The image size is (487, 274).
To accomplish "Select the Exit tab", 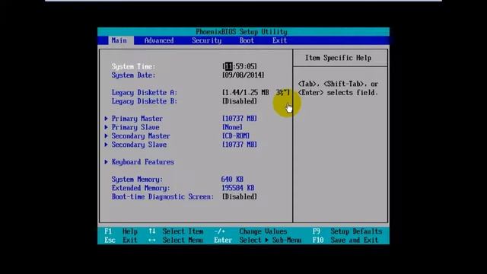I will [x=279, y=40].
